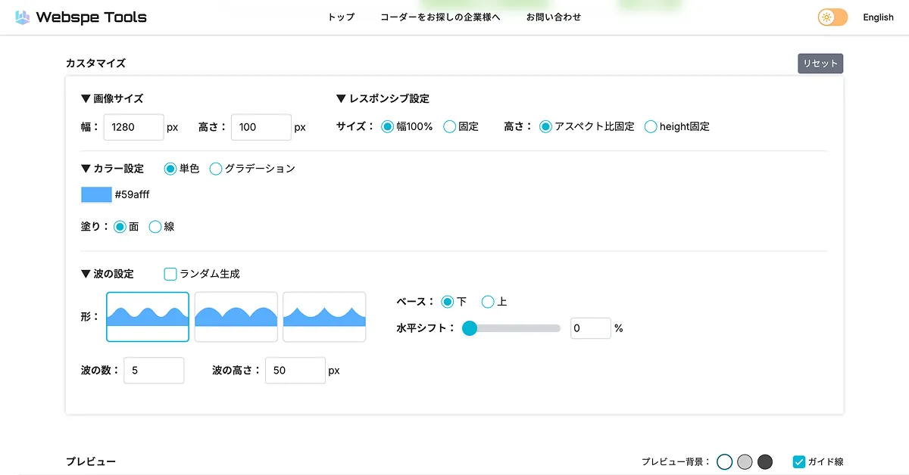The height and width of the screenshot is (475, 909).
Task: Toggle the light/dark theme switch
Action: pos(832,17)
